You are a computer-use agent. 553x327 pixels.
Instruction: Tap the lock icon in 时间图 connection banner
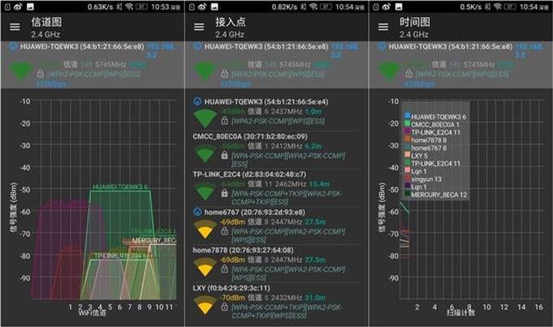(x=408, y=74)
